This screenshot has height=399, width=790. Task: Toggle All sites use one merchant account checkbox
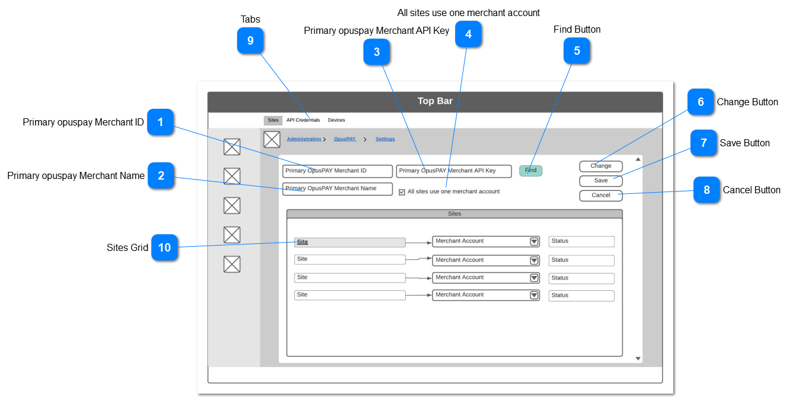point(402,192)
